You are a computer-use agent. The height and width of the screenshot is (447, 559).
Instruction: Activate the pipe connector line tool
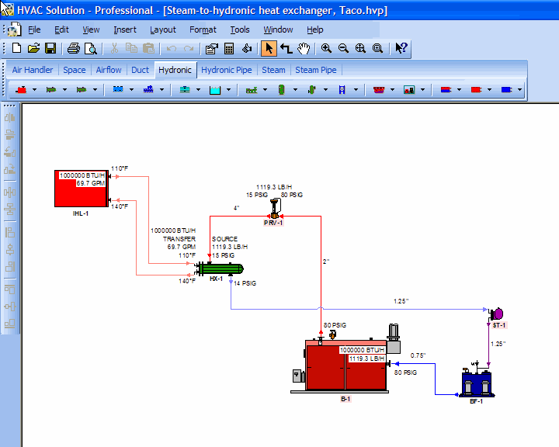point(286,48)
